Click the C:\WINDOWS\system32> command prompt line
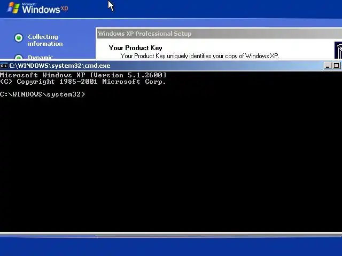The width and height of the screenshot is (342, 256). tap(43, 94)
